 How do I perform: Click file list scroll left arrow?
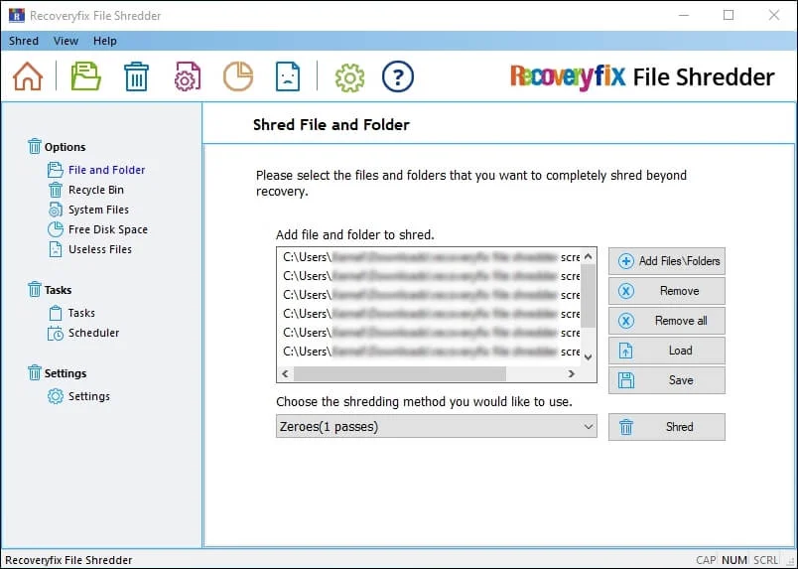coord(285,374)
